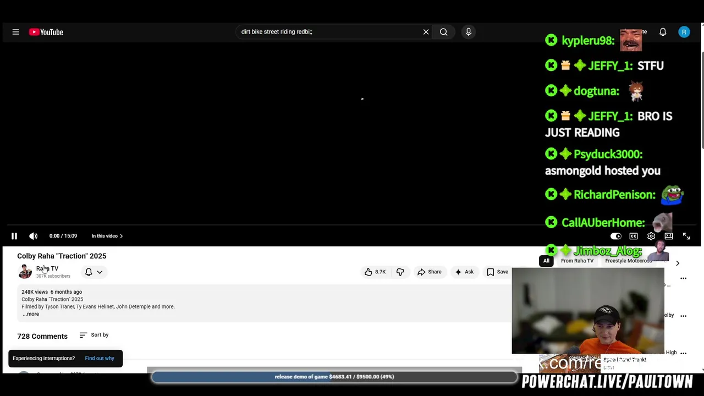
Task: Click the JEFFY_1 STFU chat message
Action: [604, 65]
